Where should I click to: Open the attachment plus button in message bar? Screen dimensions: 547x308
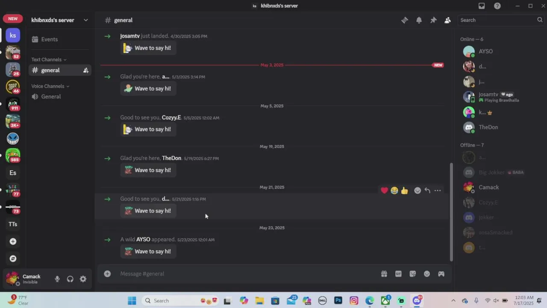coord(107,274)
